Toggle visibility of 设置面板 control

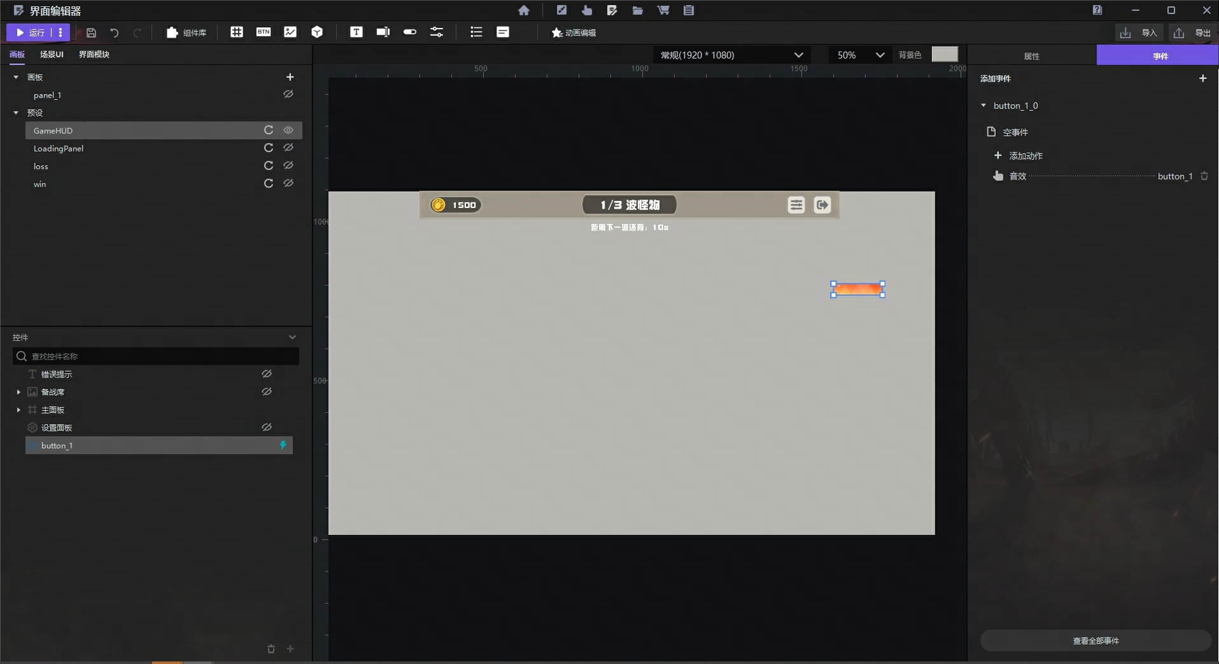pyautogui.click(x=267, y=427)
